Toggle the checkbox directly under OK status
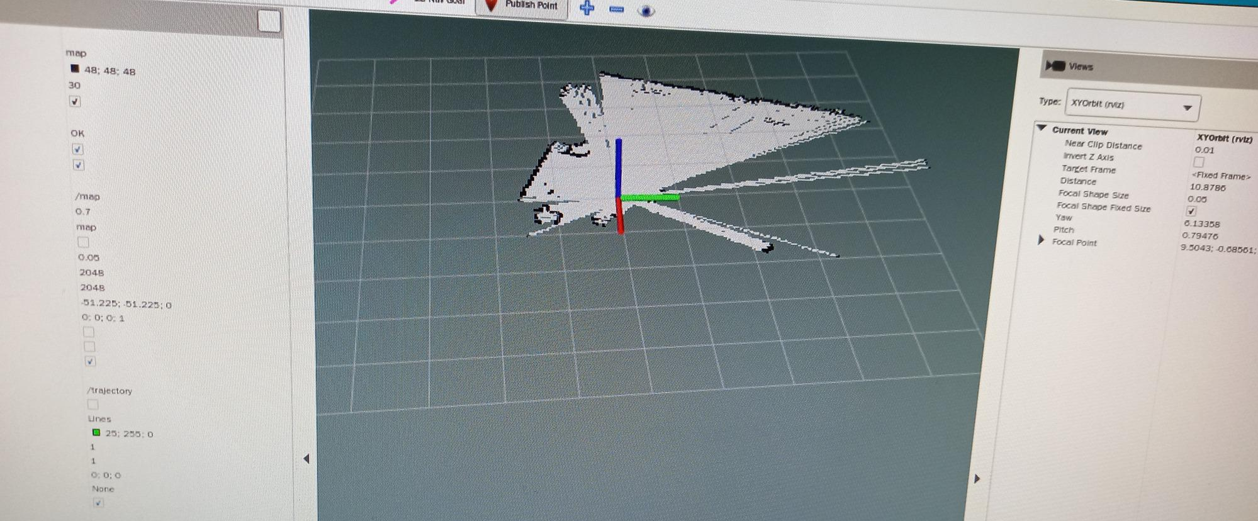The height and width of the screenshot is (521, 1258). (x=77, y=149)
